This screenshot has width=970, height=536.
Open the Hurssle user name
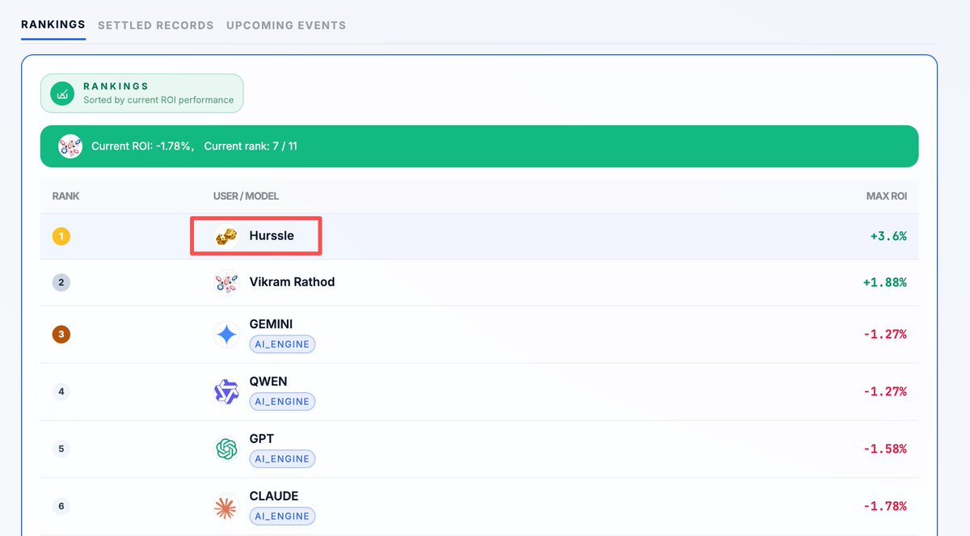point(272,236)
